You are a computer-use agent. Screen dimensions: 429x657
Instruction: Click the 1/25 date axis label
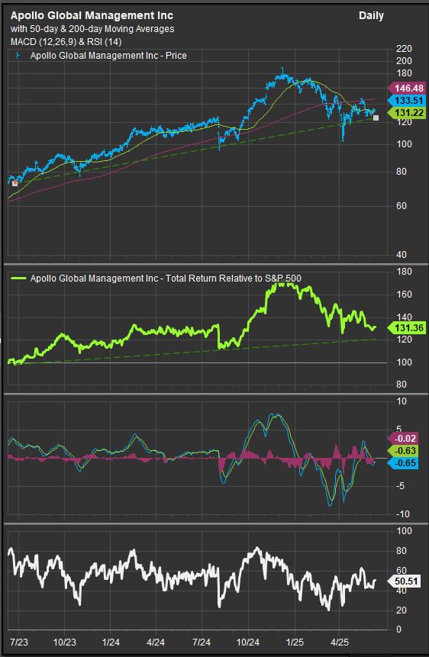[x=294, y=642]
